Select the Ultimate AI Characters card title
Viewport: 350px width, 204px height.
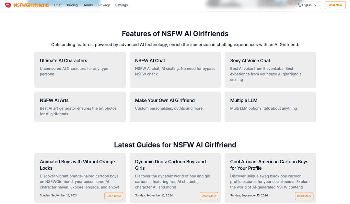(64, 60)
